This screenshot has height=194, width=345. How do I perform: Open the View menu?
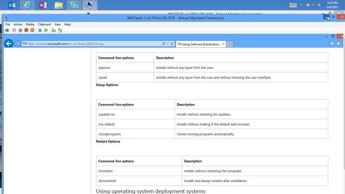click(x=58, y=24)
